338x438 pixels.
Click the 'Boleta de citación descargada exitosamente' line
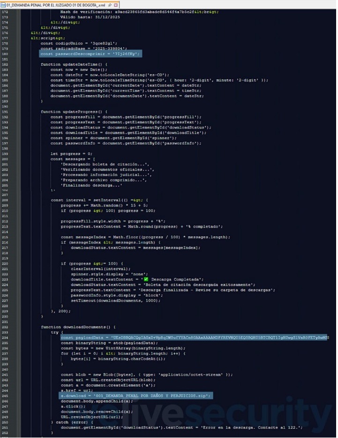[x=163, y=285]
